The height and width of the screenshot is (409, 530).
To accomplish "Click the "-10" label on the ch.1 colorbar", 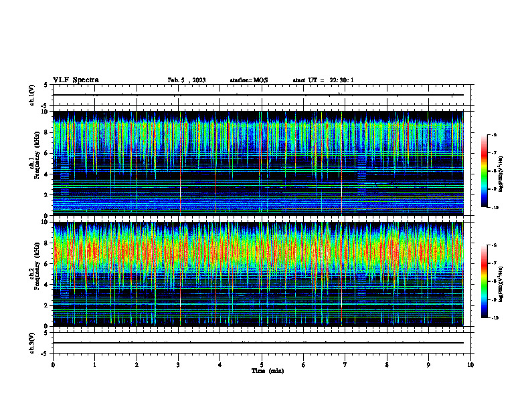I will tap(495, 208).
